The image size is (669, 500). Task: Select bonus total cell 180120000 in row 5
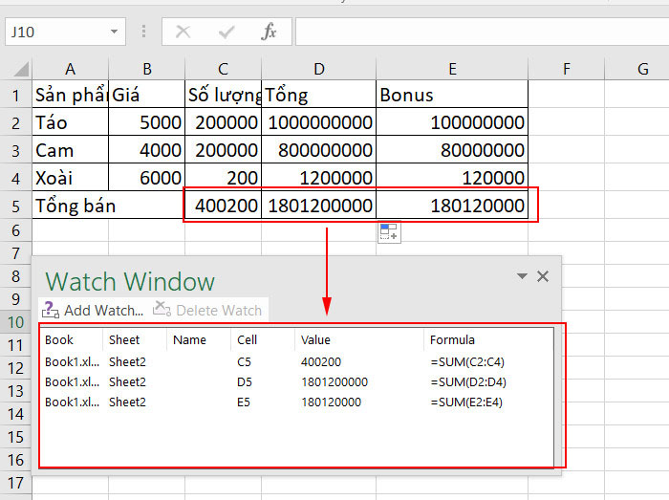pyautogui.click(x=452, y=206)
